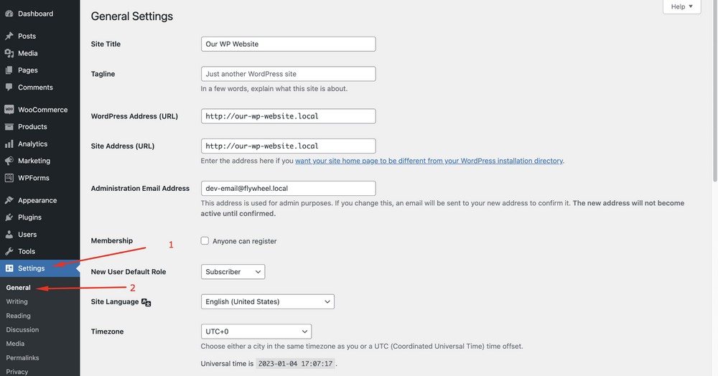Click the Comments bubble icon
The width and height of the screenshot is (718, 376).
tap(9, 88)
